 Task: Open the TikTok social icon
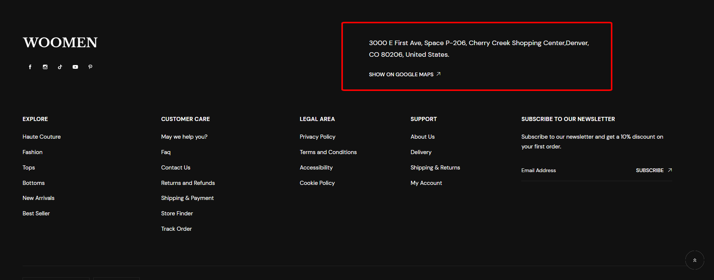pyautogui.click(x=60, y=67)
